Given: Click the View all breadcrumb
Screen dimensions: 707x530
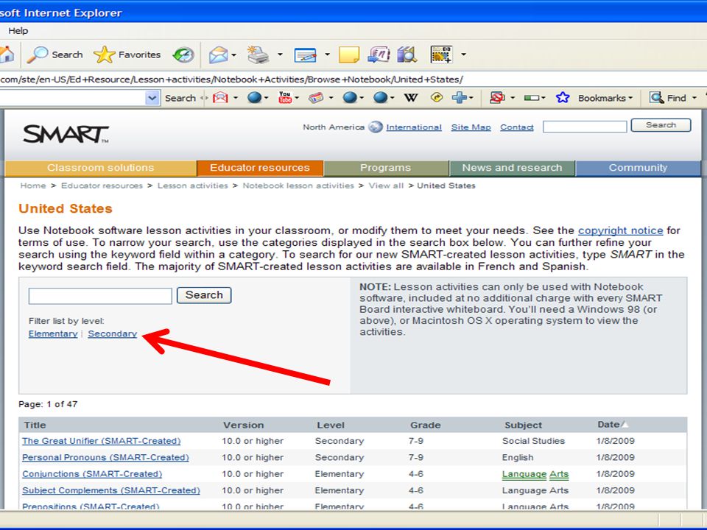Looking at the screenshot, I should [x=386, y=185].
